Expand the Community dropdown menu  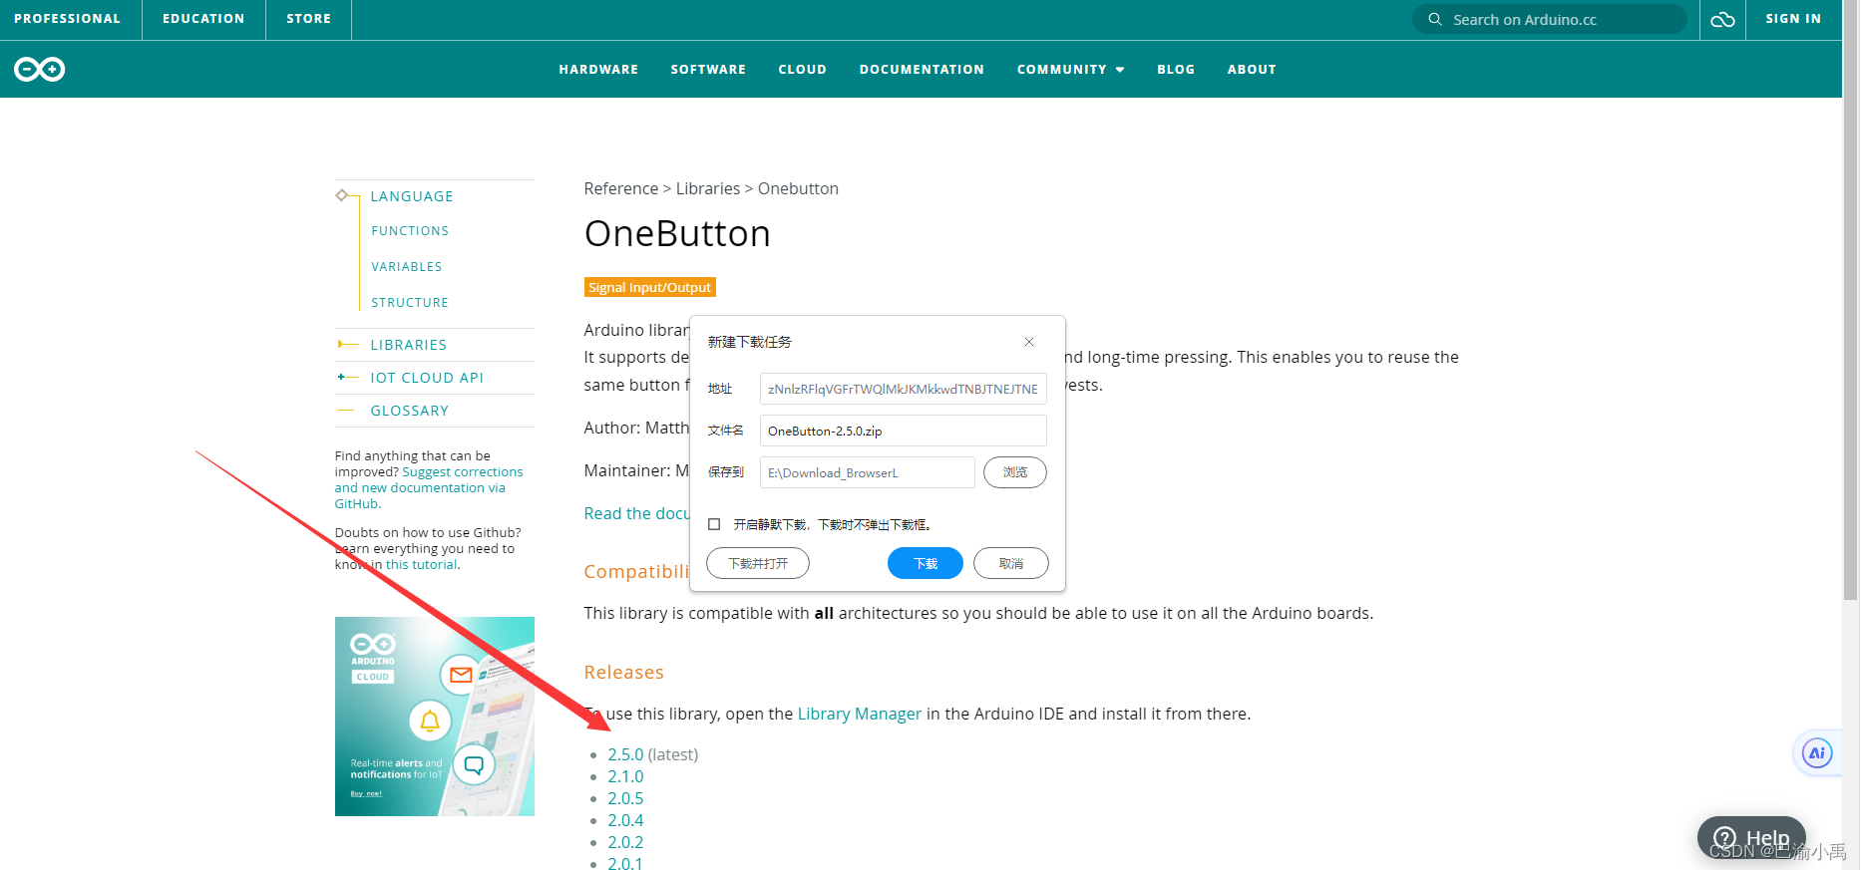click(1070, 70)
